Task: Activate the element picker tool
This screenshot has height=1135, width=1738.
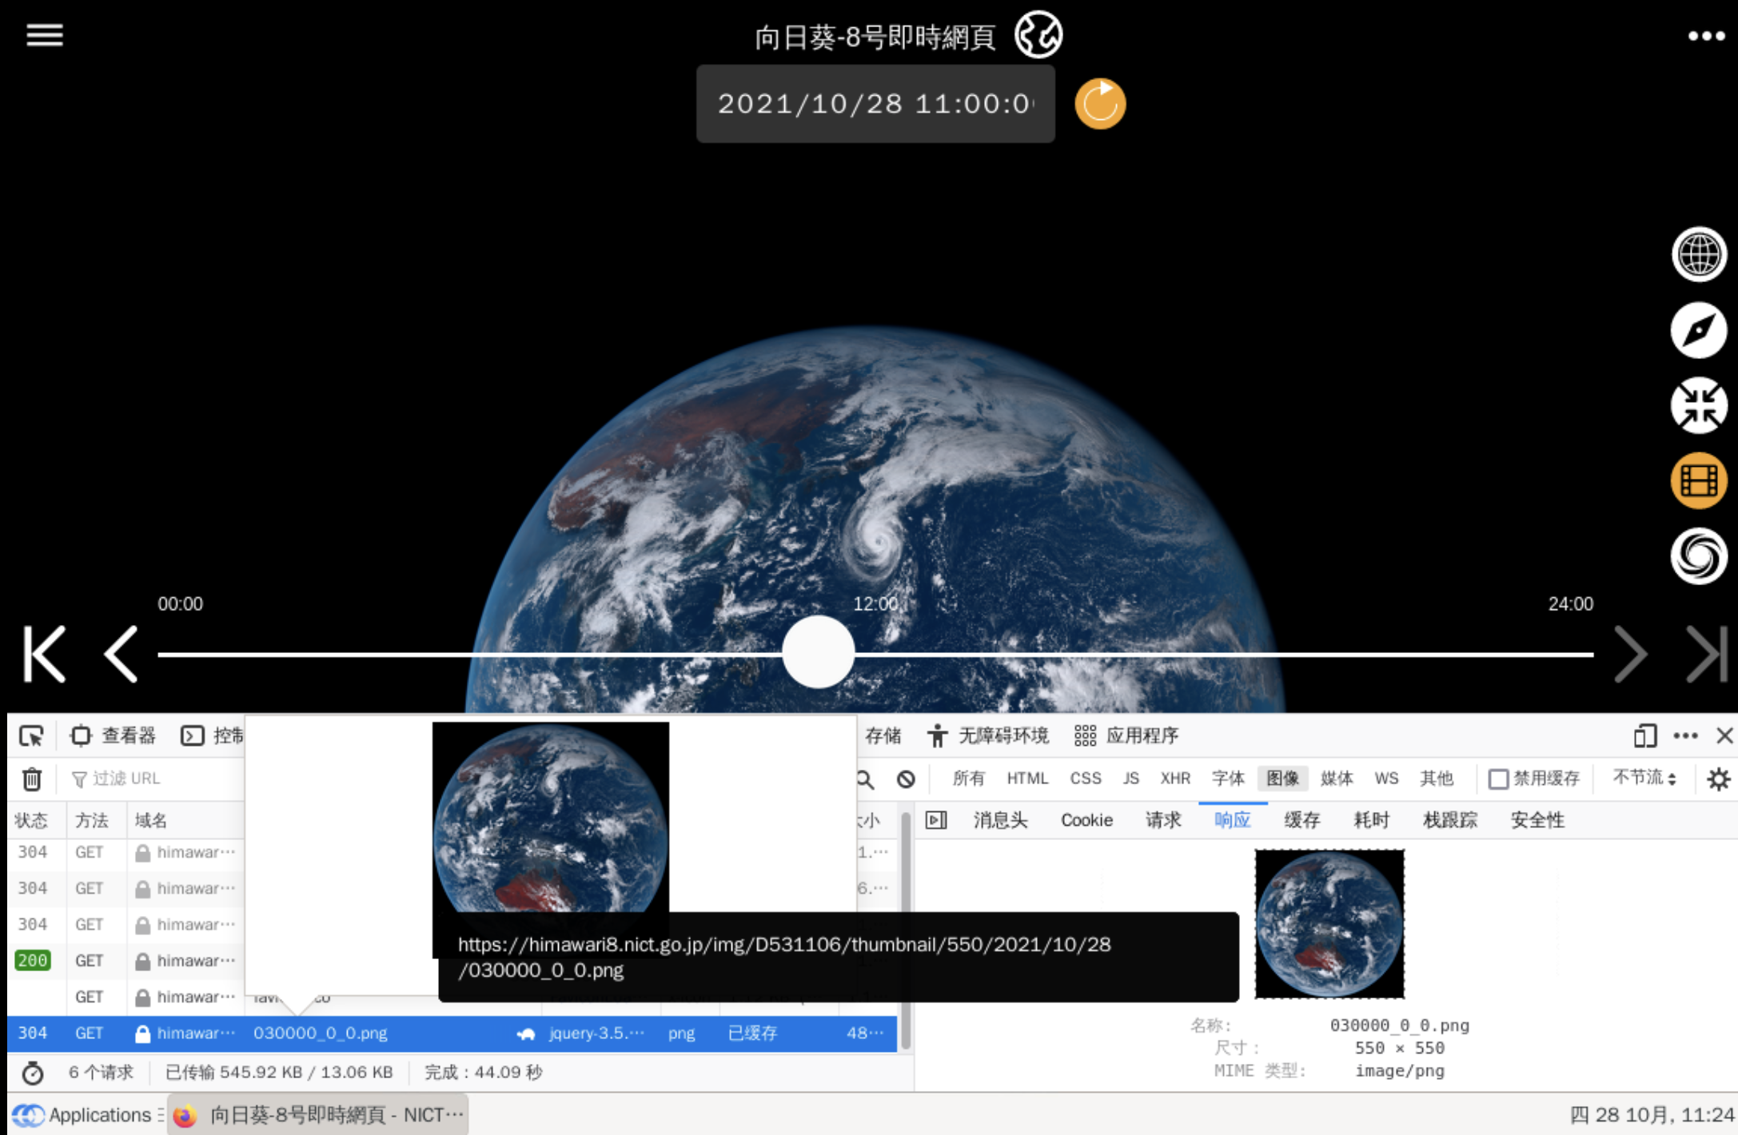Action: (31, 735)
